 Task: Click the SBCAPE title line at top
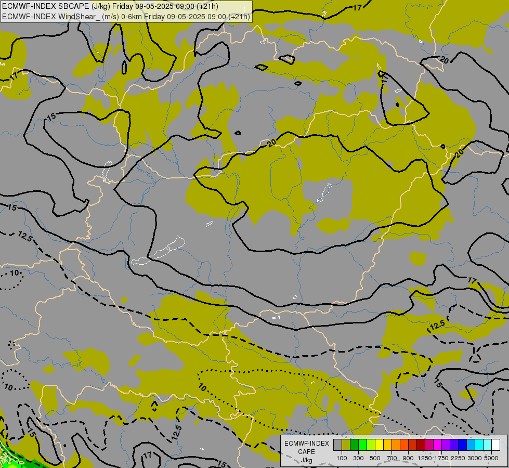click(110, 6)
